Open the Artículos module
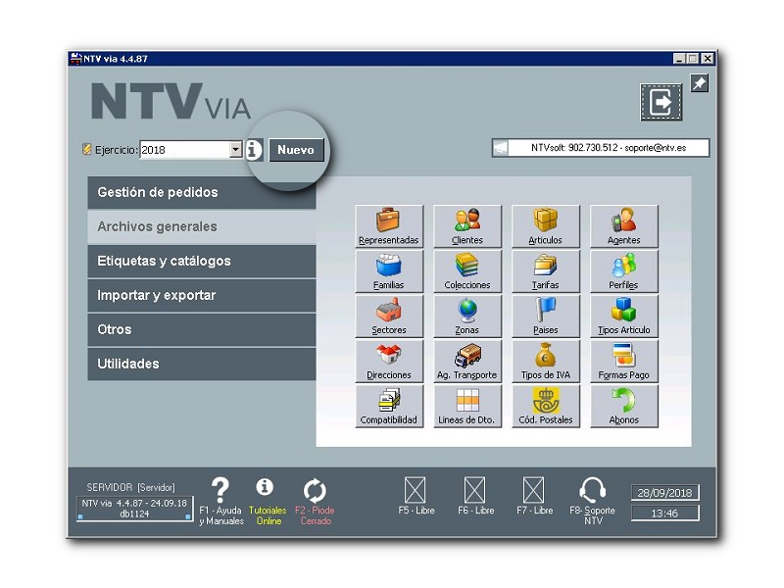Viewport: 784px width, 588px height. 546,226
